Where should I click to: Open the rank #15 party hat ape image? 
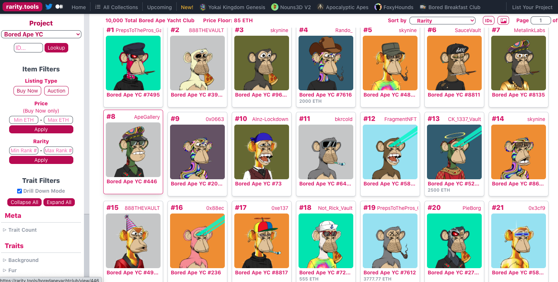(x=133, y=241)
